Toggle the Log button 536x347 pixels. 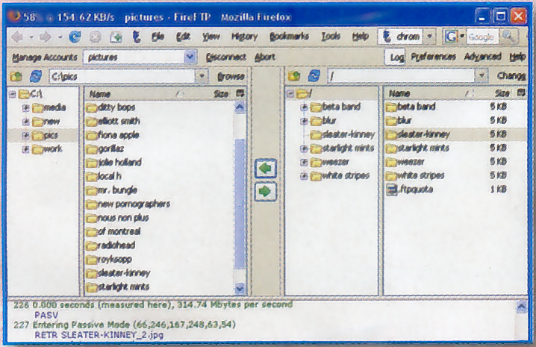click(x=396, y=57)
